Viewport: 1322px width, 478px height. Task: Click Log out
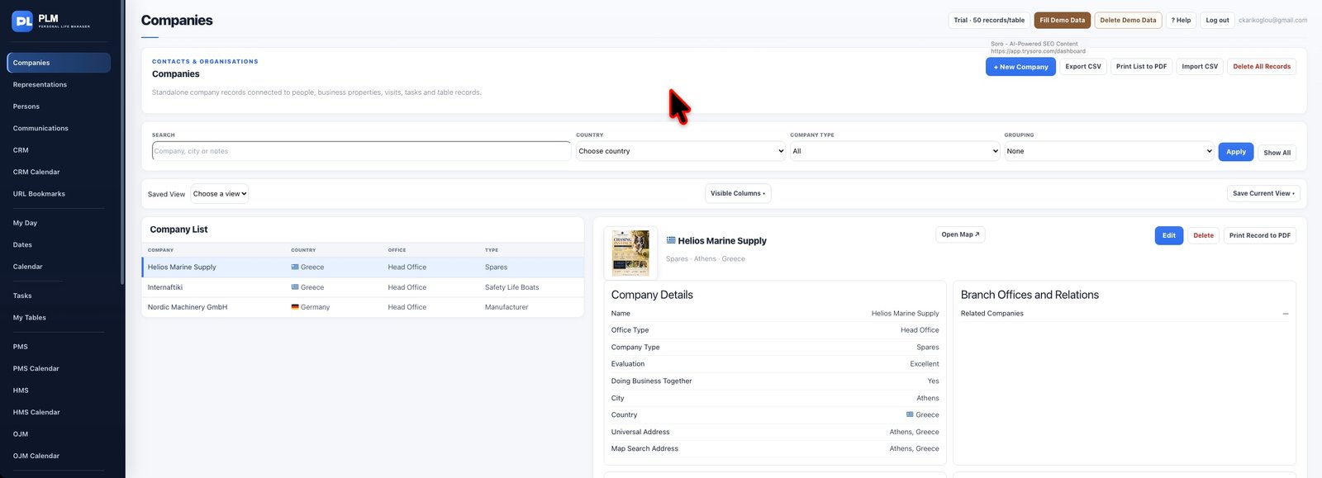tap(1217, 20)
